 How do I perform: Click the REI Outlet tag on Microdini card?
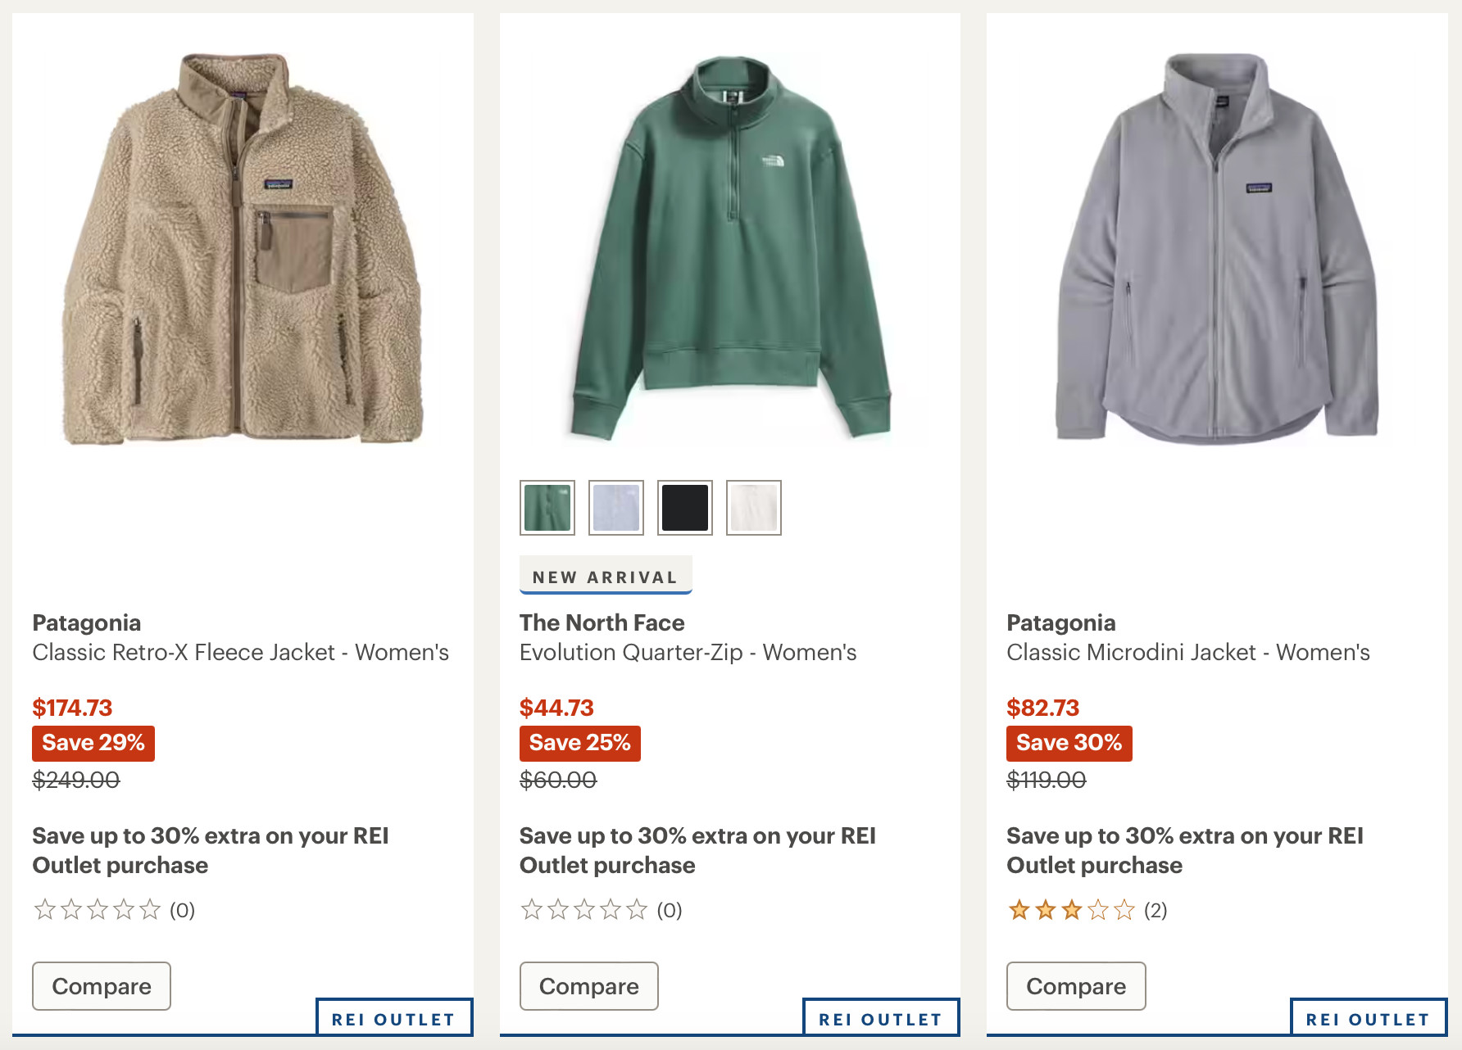[1368, 1019]
